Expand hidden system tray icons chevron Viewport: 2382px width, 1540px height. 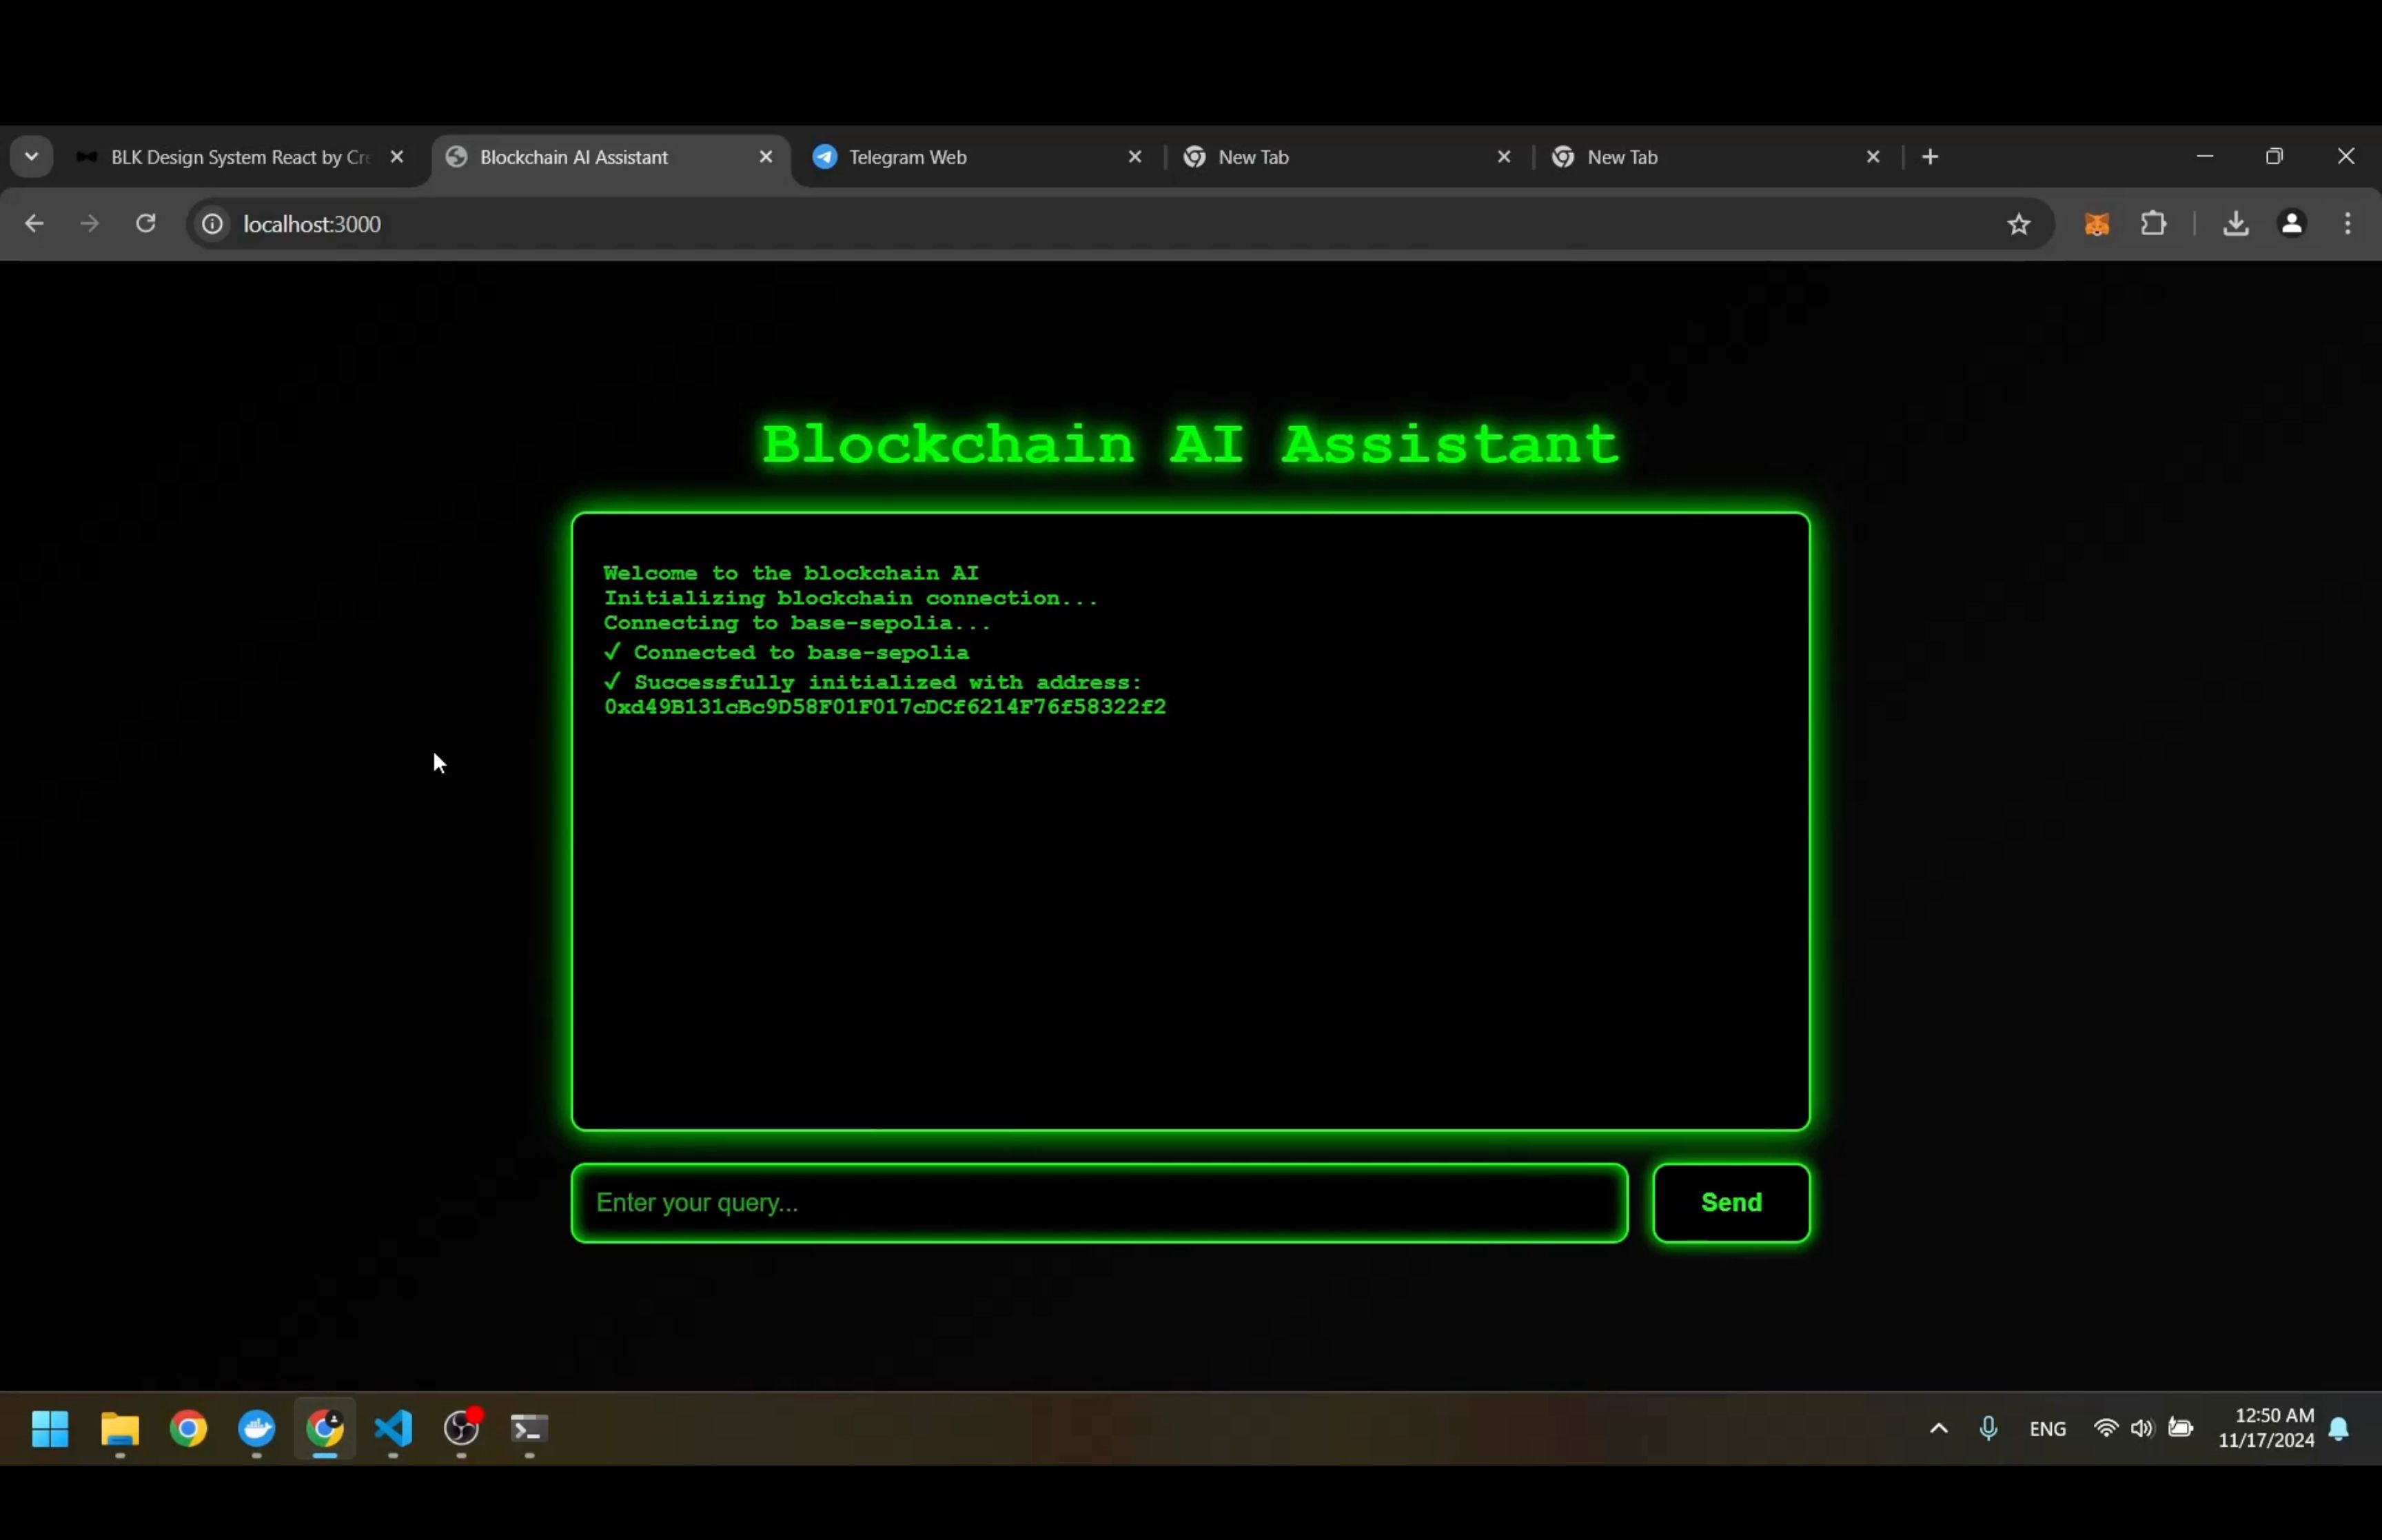tap(1938, 1429)
